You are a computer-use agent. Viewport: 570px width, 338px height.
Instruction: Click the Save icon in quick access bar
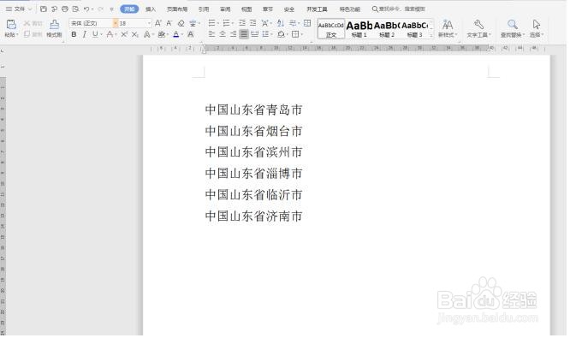44,9
